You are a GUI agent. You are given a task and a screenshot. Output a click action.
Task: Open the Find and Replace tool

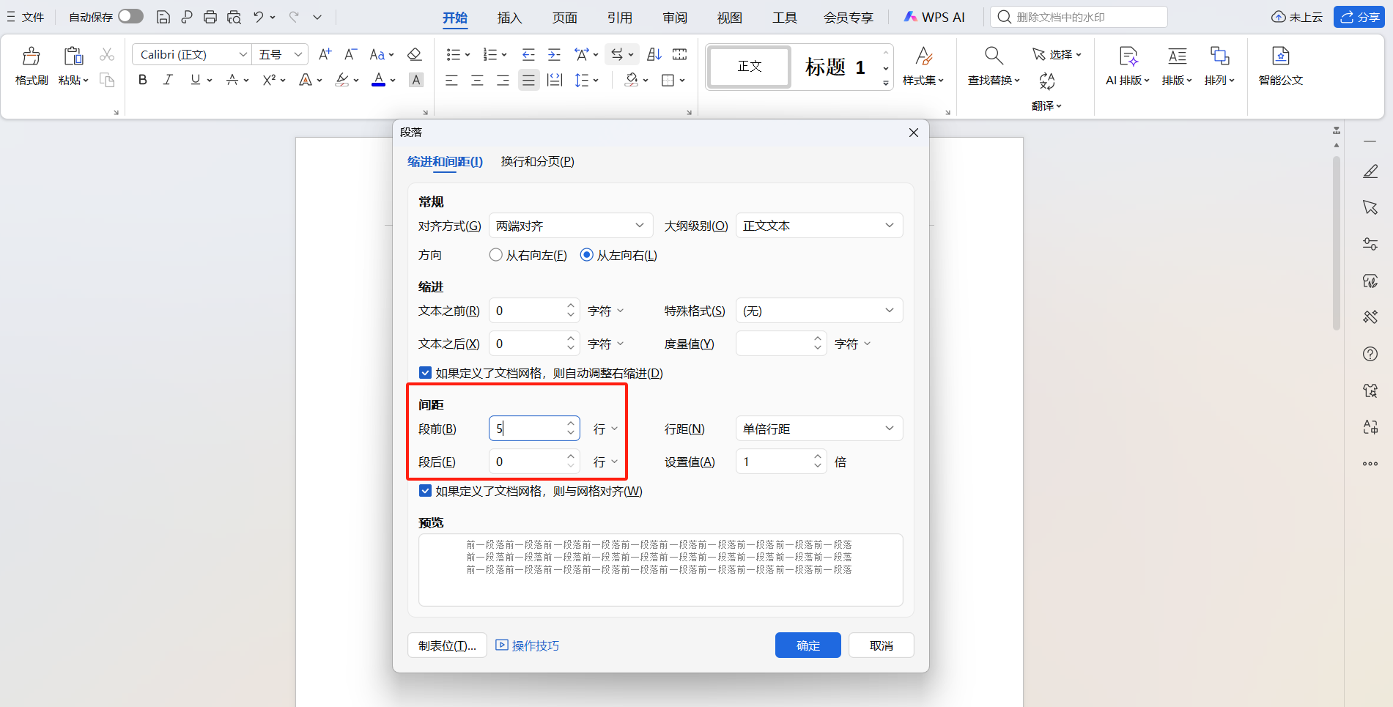[x=993, y=66]
